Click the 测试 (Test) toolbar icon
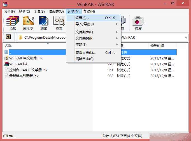The width and height of the screenshot is (191, 141). (44, 22)
